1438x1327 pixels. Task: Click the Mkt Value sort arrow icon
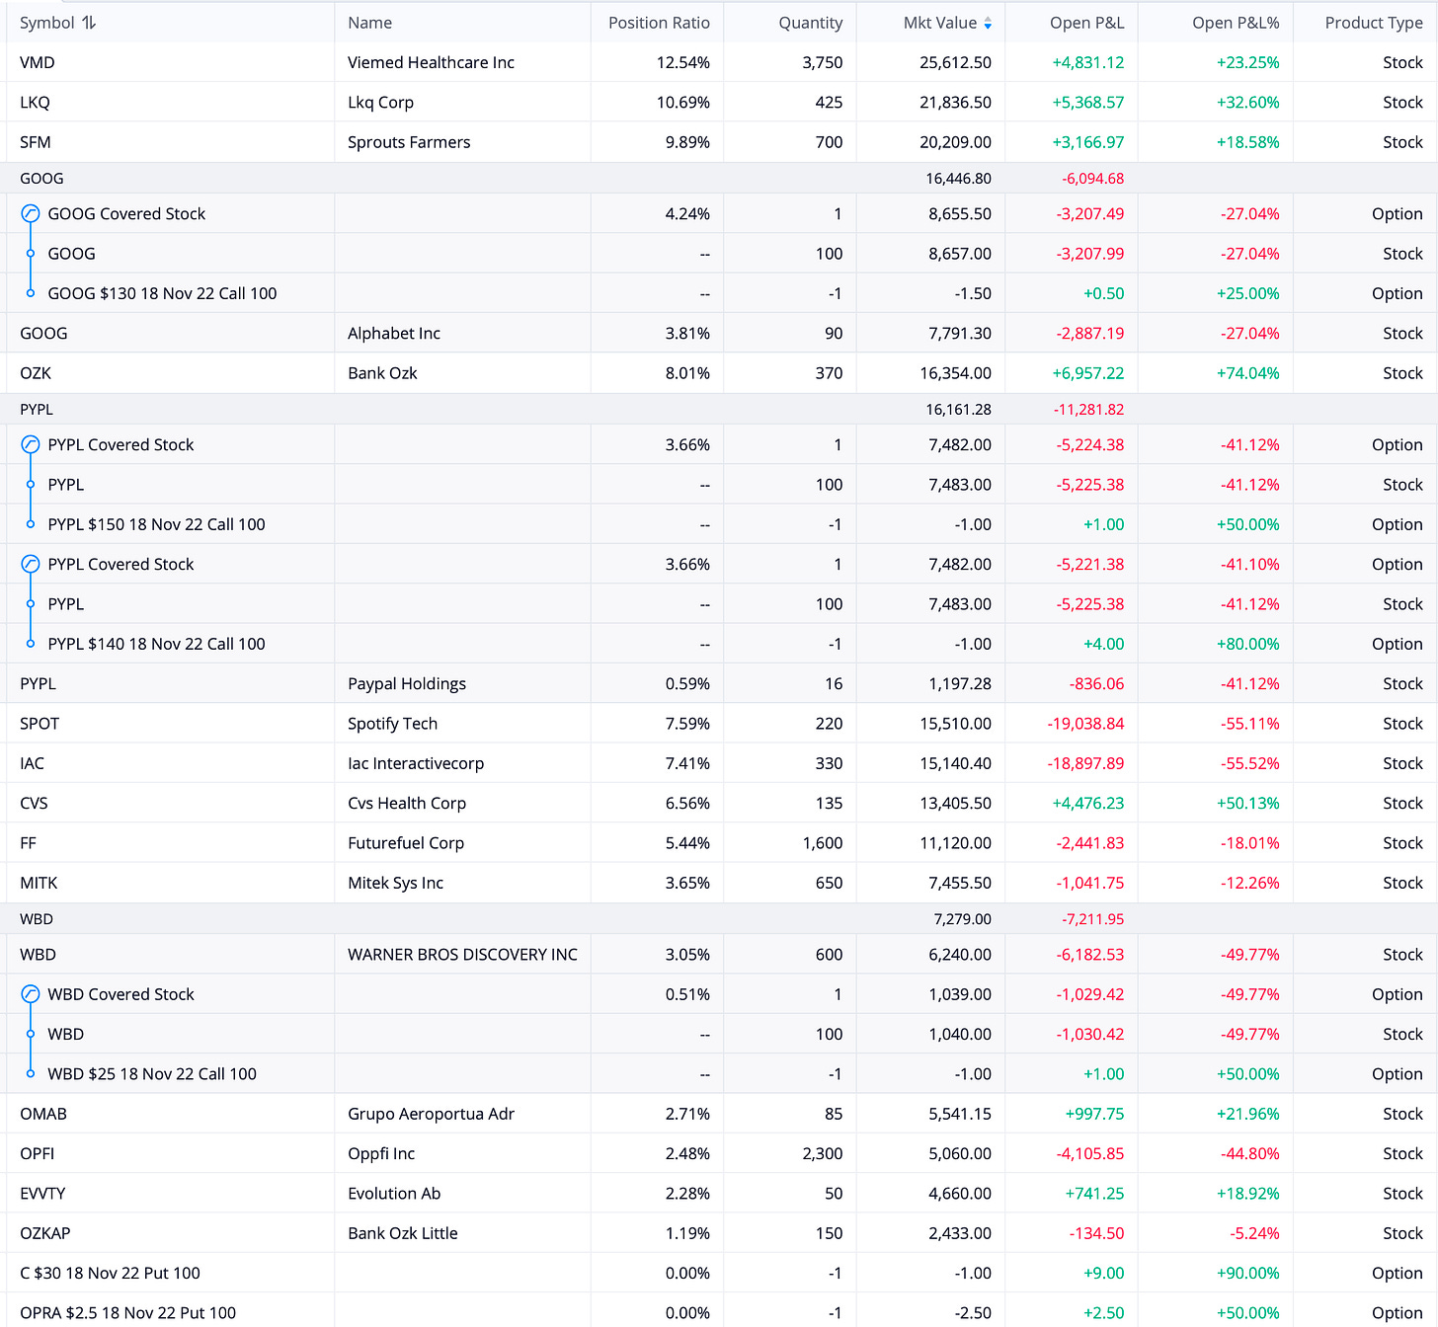click(x=988, y=23)
